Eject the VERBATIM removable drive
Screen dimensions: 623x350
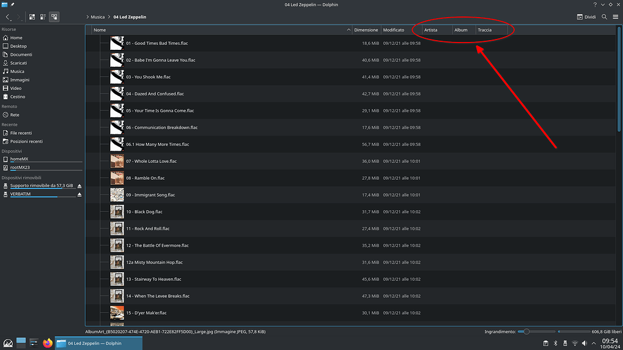pos(79,194)
